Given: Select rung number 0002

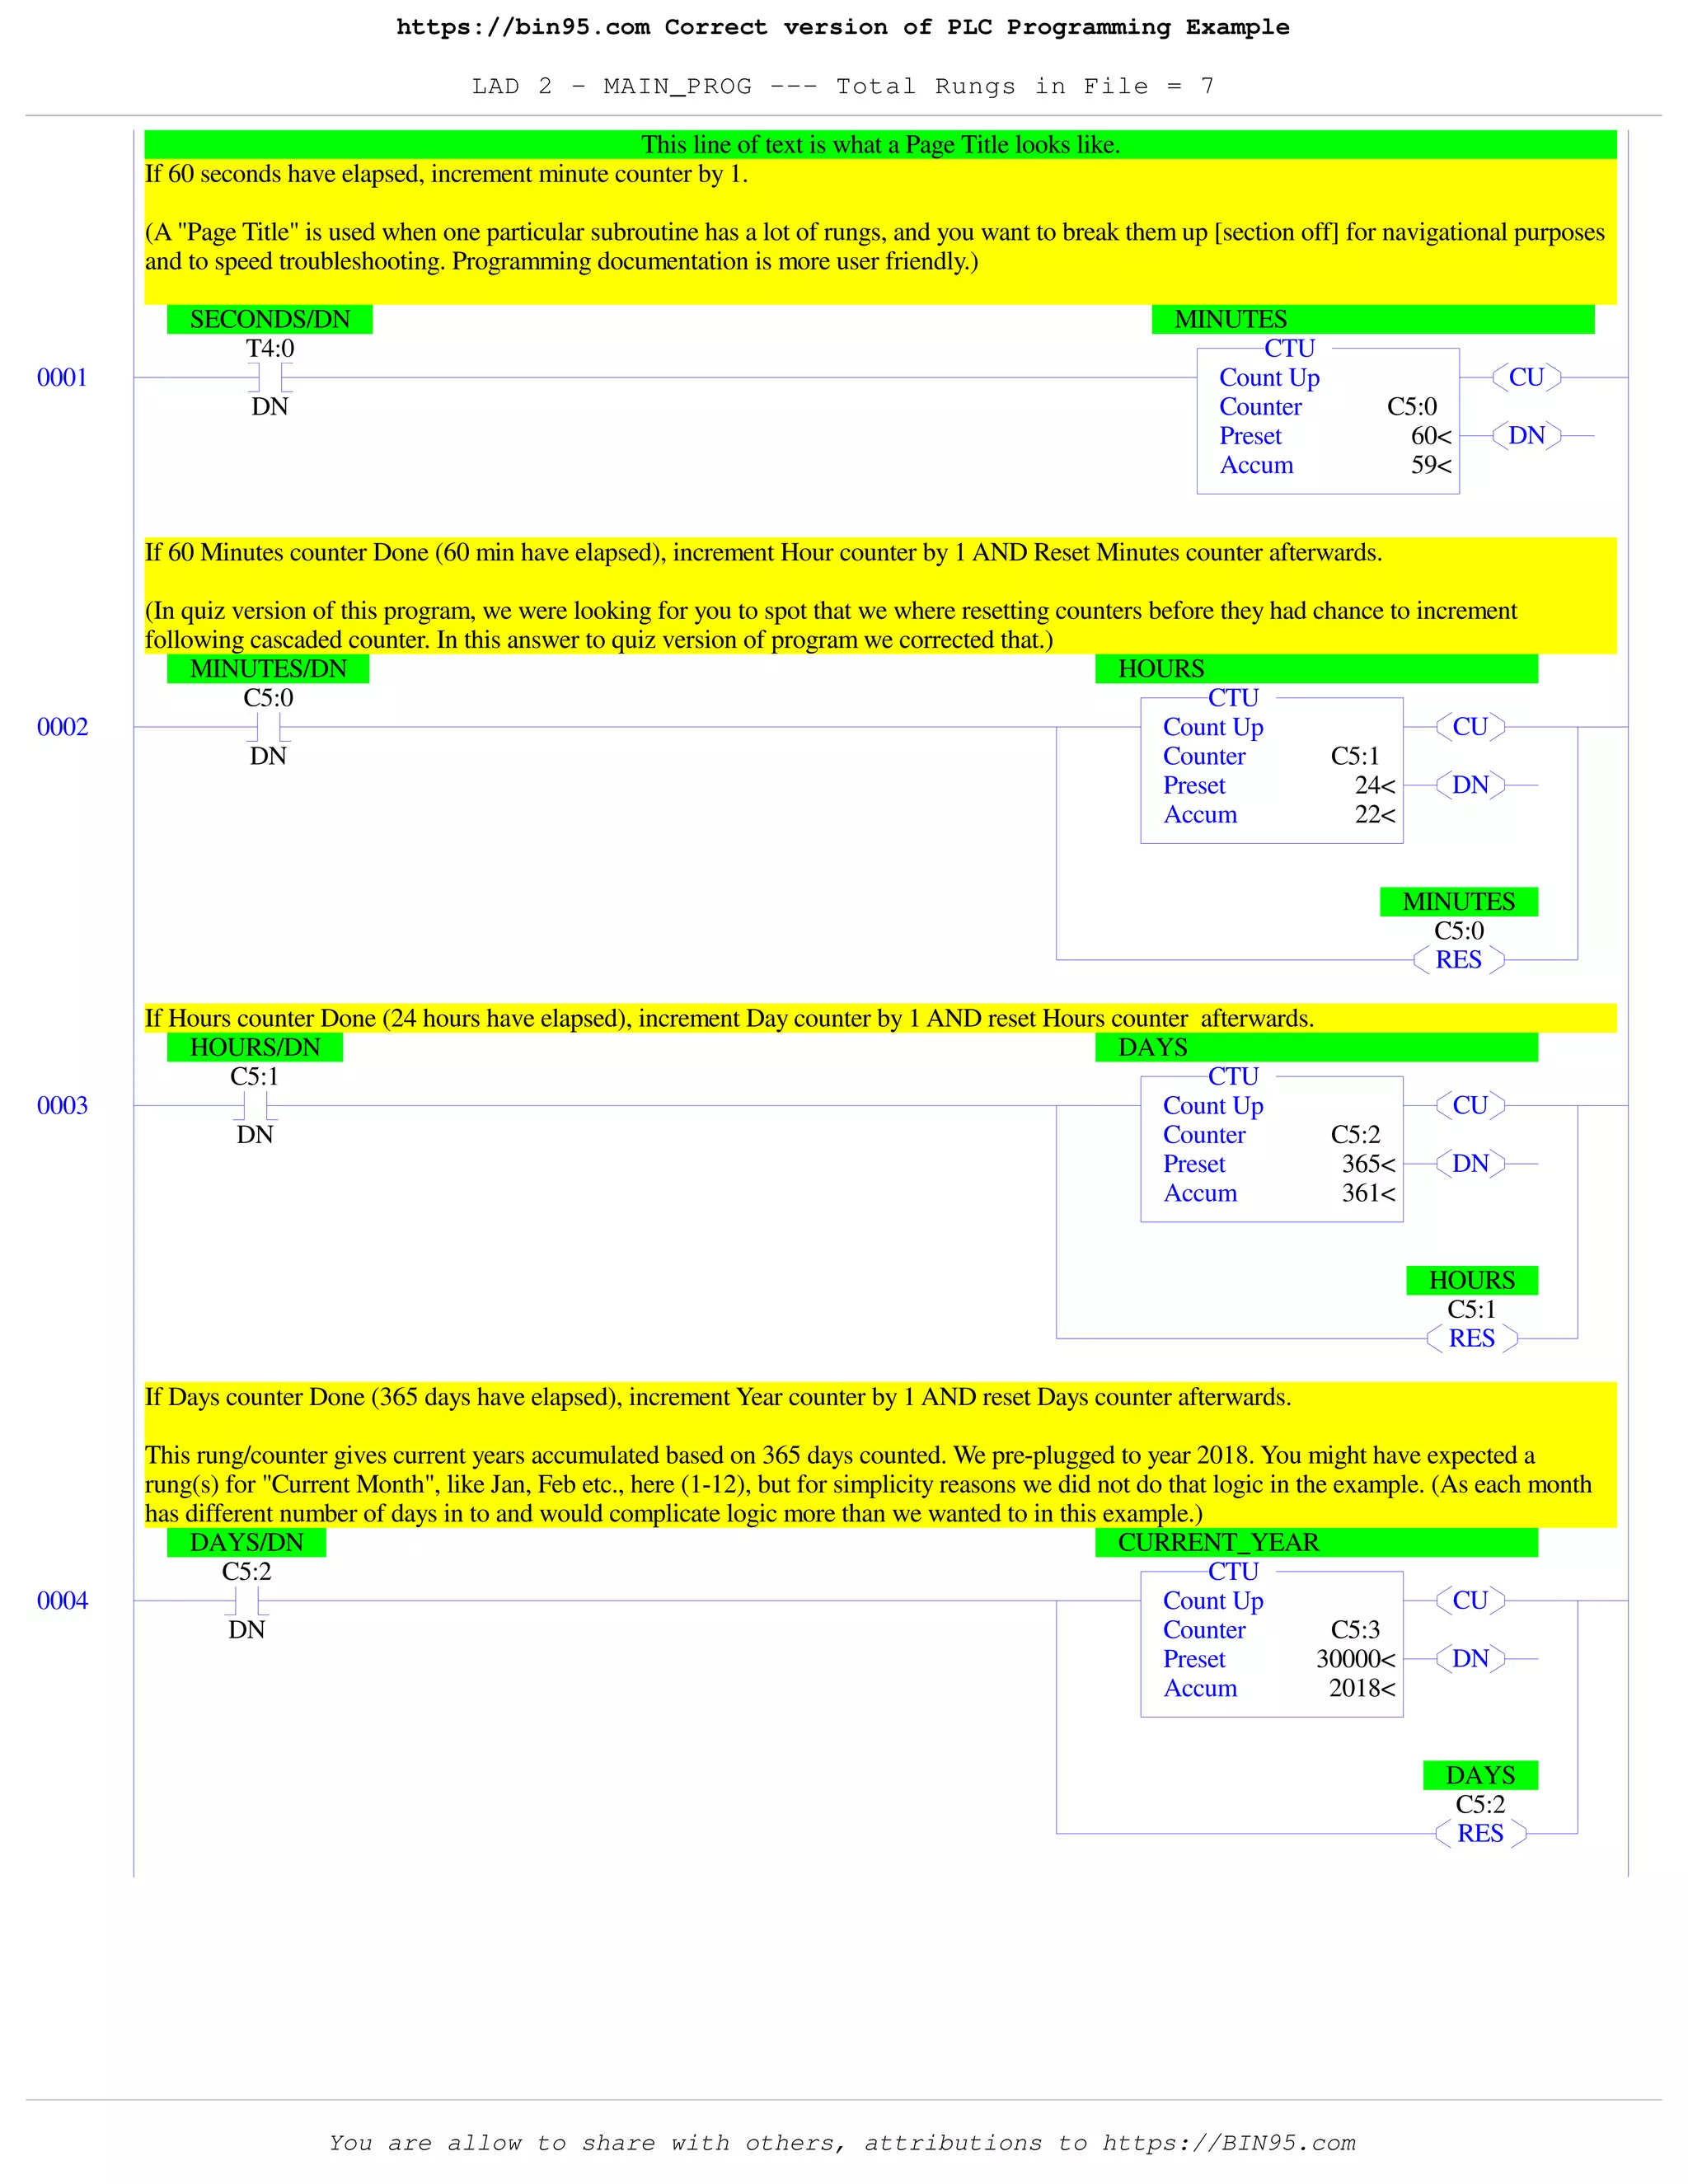Looking at the screenshot, I should click(62, 727).
